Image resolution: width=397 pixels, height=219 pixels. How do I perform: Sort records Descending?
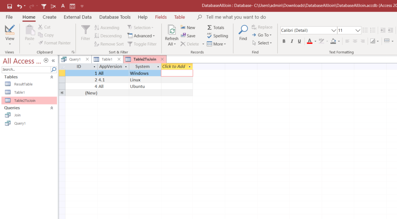[108, 36]
